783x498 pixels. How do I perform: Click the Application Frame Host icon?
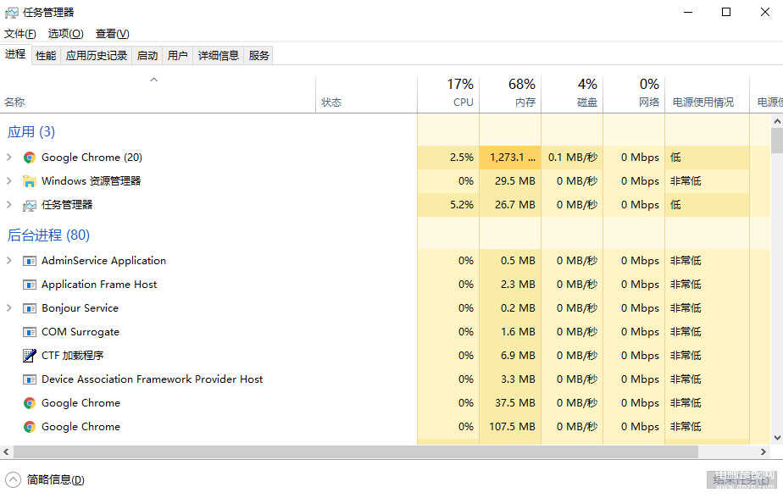click(30, 285)
